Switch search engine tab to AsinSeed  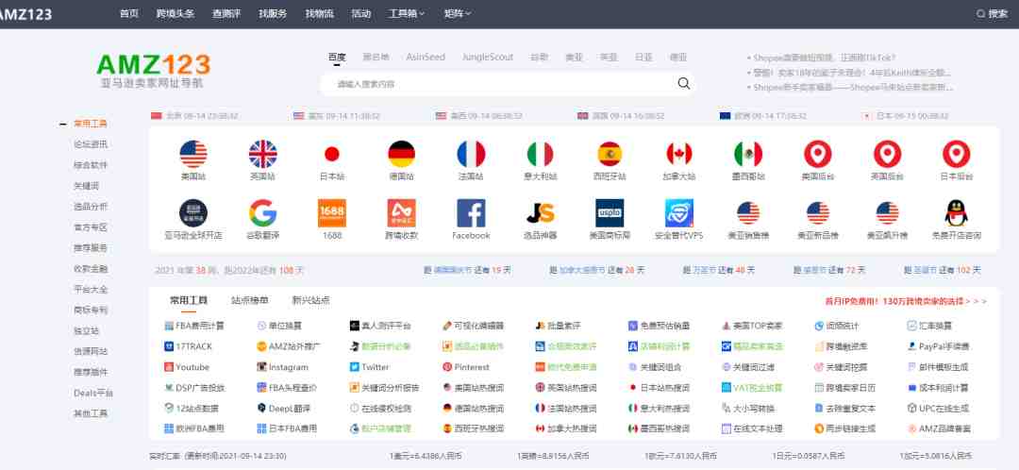[426, 58]
